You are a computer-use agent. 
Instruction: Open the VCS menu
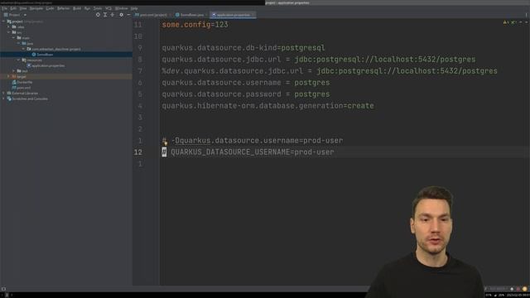[x=108, y=8]
